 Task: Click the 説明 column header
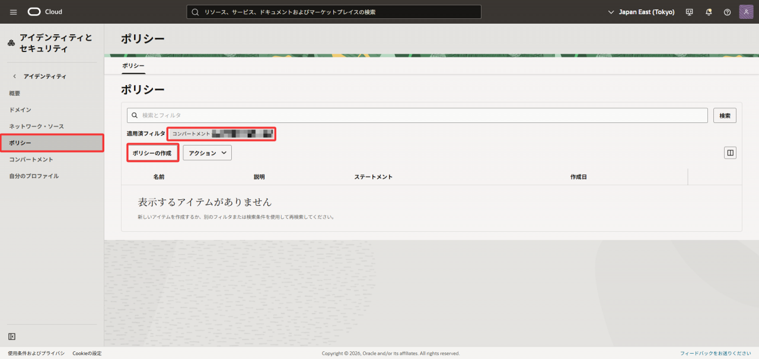pyautogui.click(x=259, y=177)
